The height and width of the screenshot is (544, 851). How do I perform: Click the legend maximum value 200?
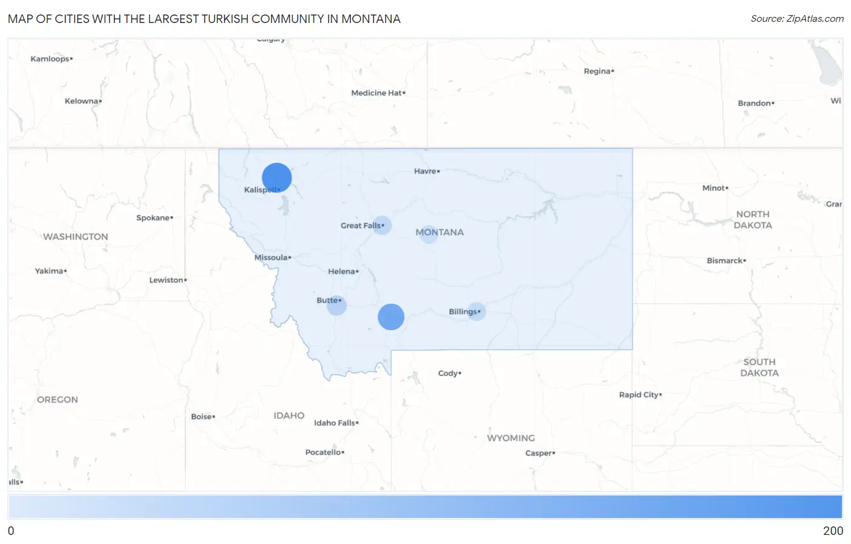tap(833, 531)
